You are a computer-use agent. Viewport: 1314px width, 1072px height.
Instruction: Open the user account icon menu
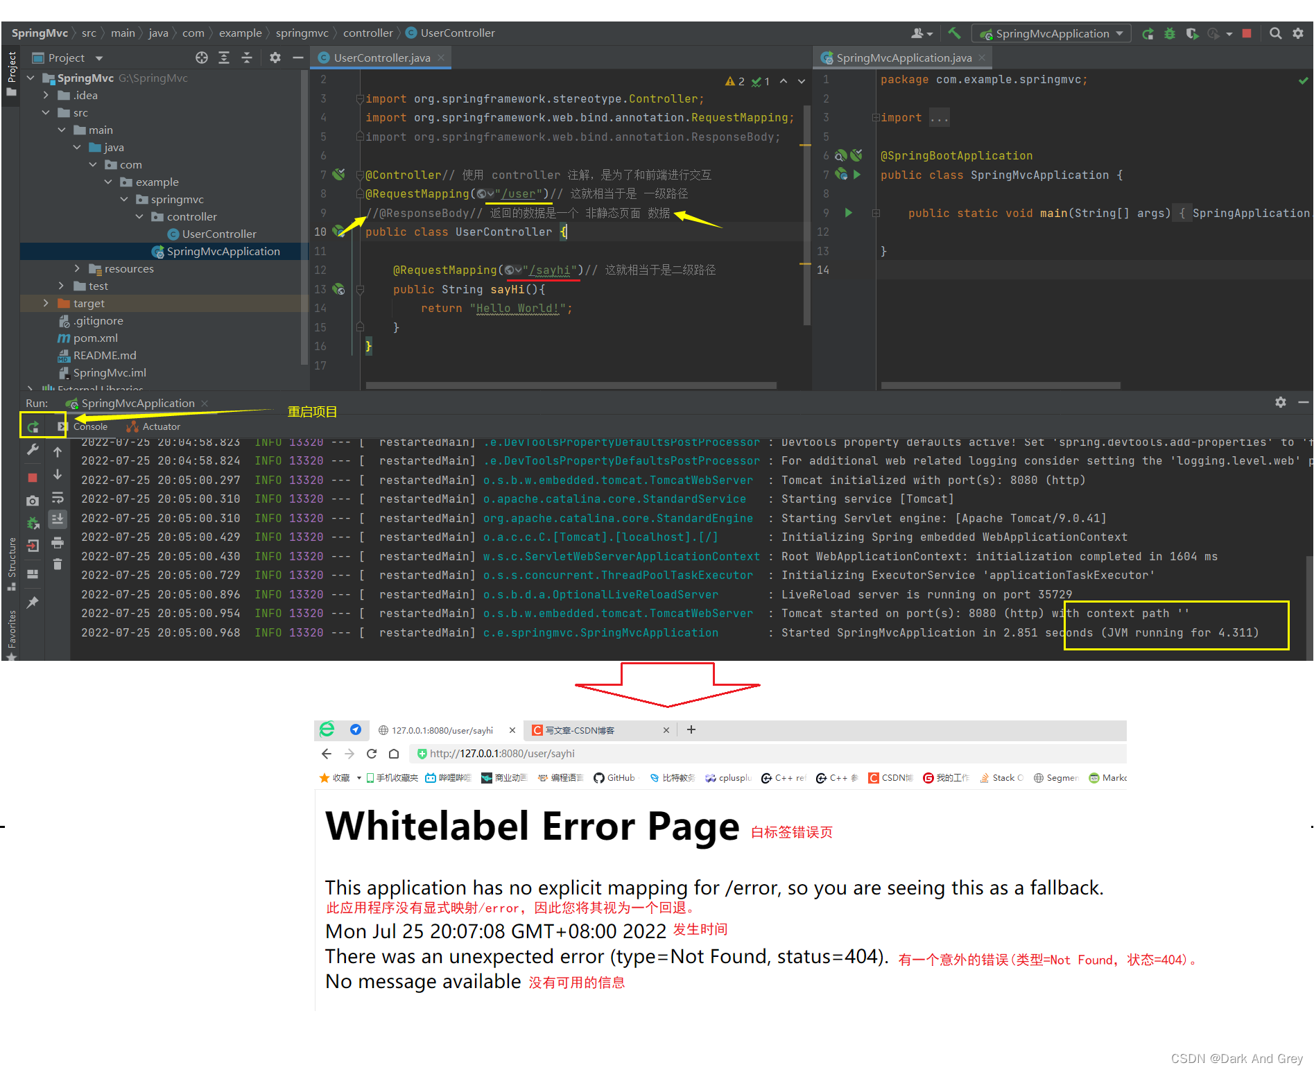pyautogui.click(x=921, y=33)
